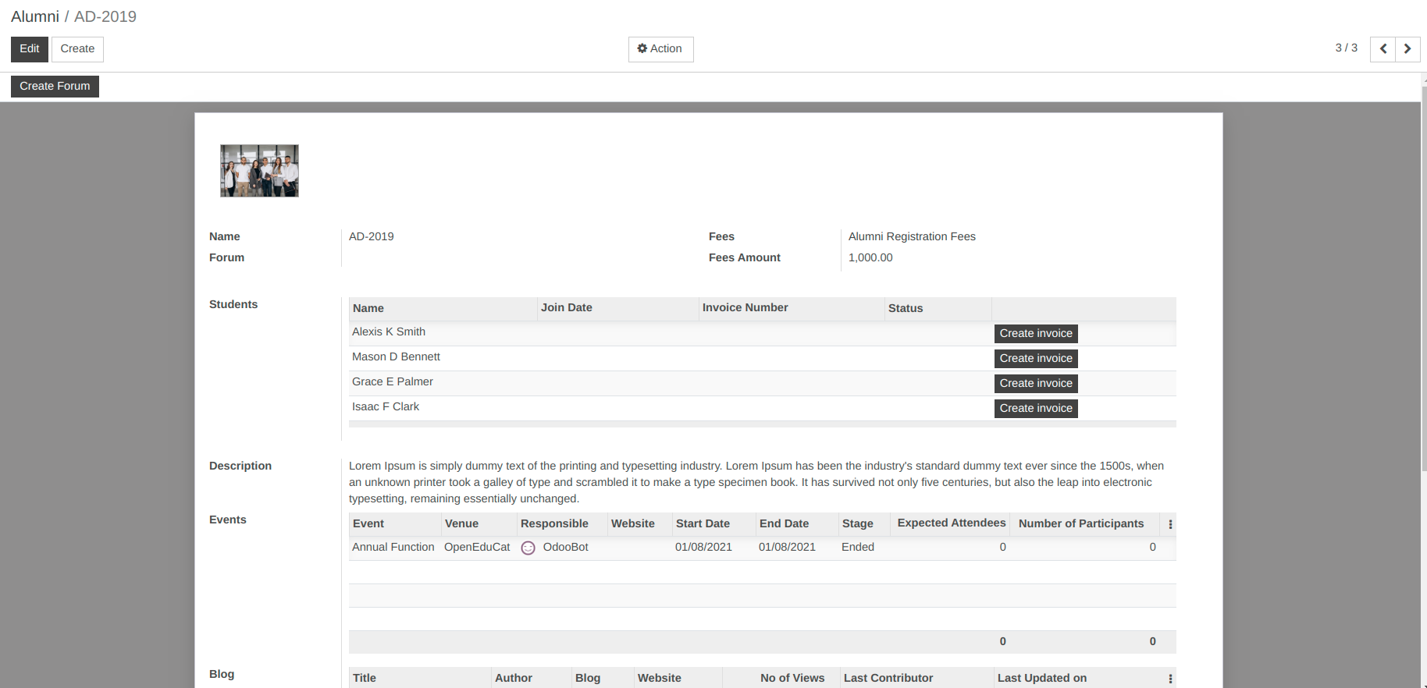Open the Annual Function event row

(762, 548)
